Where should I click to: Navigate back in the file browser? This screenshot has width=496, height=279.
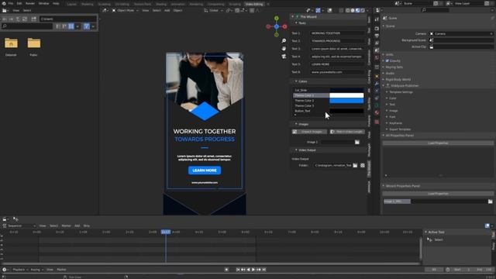5,19
